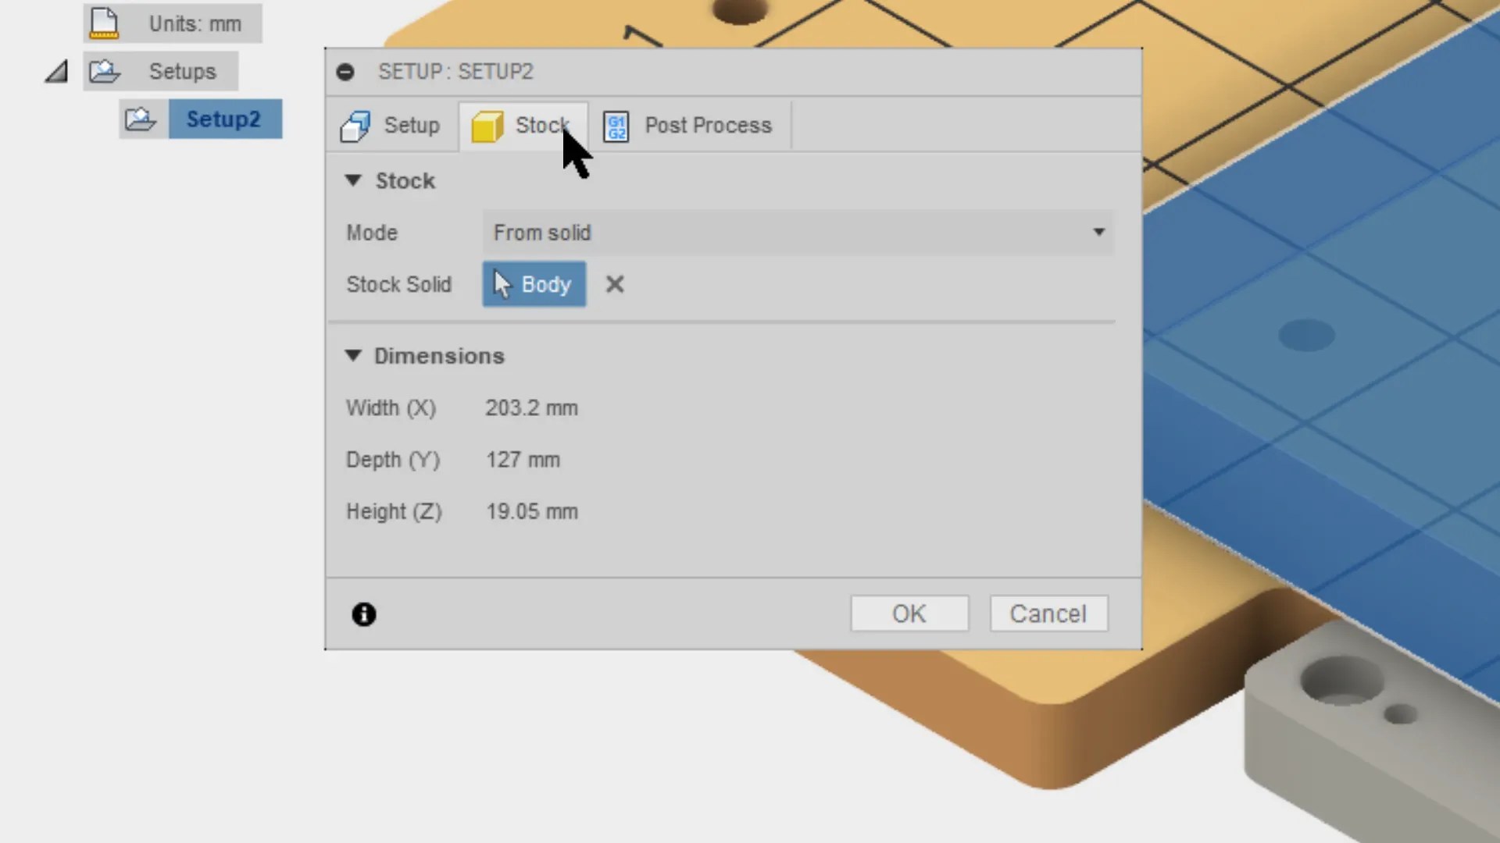The image size is (1500, 843).
Task: Click the Body selection chip
Action: (534, 284)
